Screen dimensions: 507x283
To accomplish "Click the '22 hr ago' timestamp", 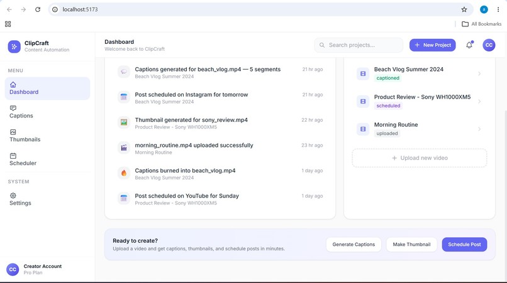I will (x=312, y=120).
